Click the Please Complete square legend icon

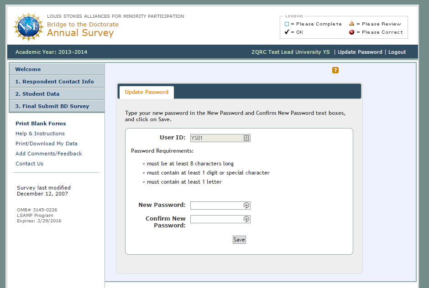click(x=287, y=24)
